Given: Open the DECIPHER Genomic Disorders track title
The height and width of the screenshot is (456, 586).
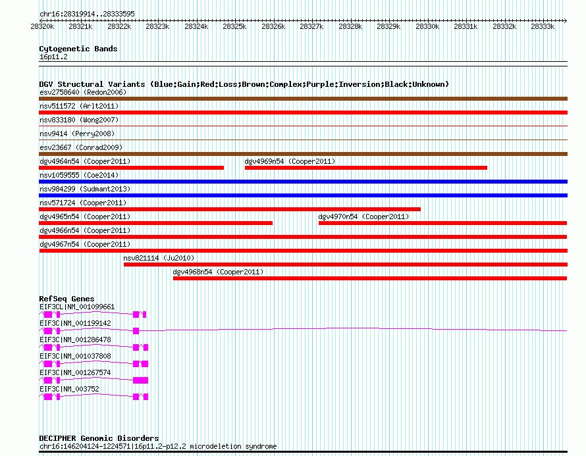Looking at the screenshot, I should (99, 438).
